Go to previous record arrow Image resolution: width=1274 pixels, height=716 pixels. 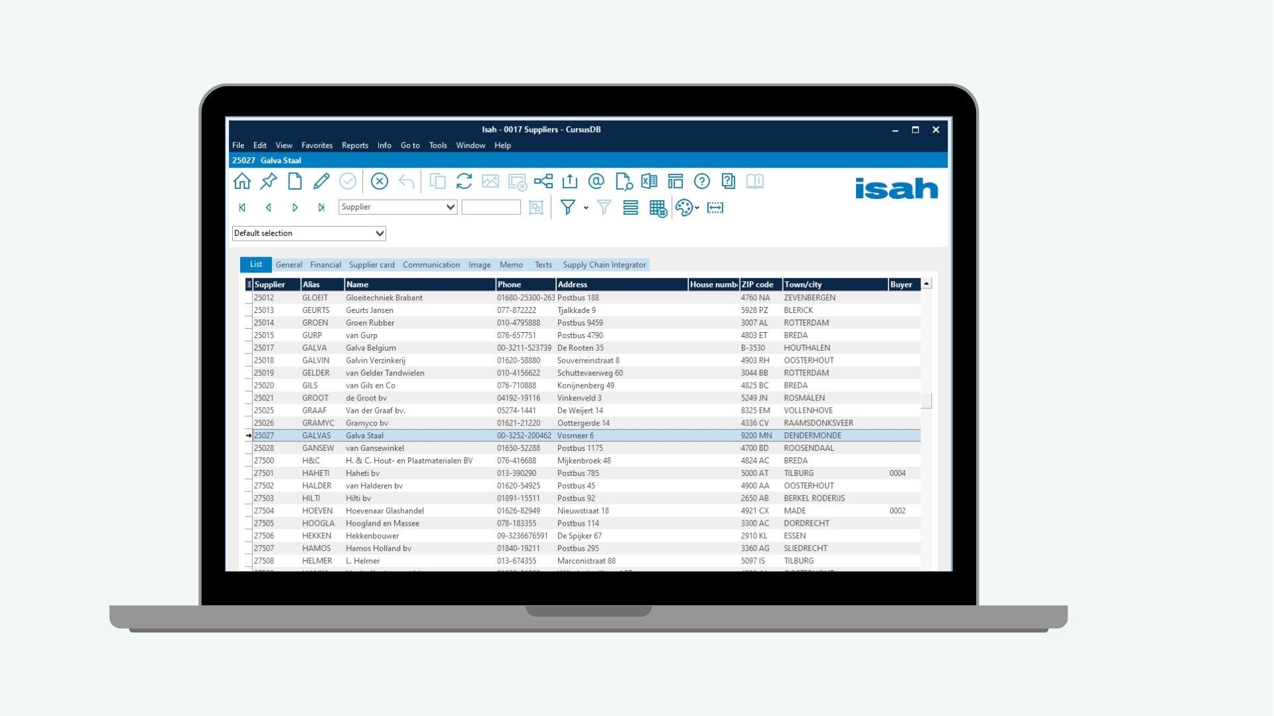(269, 208)
